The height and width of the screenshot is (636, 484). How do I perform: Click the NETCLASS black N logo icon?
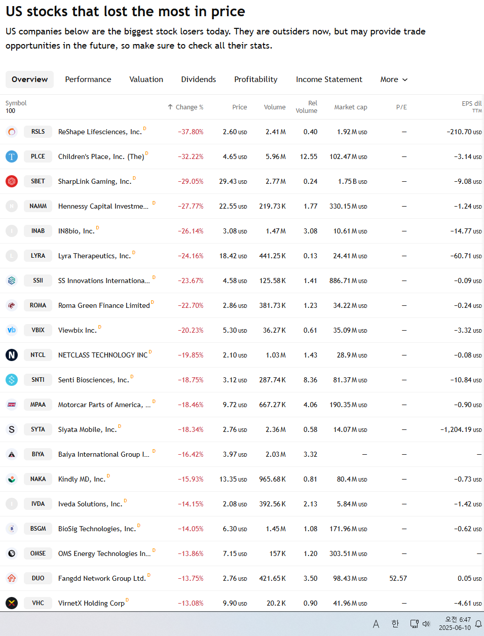12,355
